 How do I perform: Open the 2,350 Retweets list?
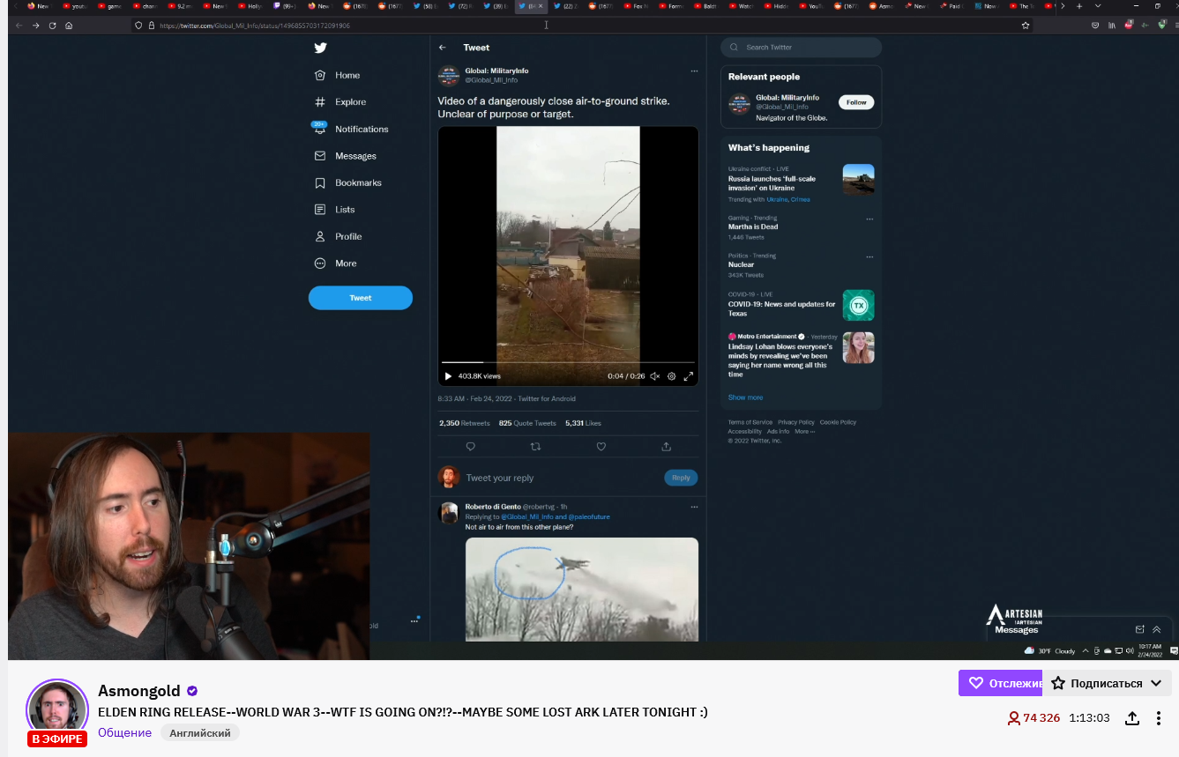[465, 423]
